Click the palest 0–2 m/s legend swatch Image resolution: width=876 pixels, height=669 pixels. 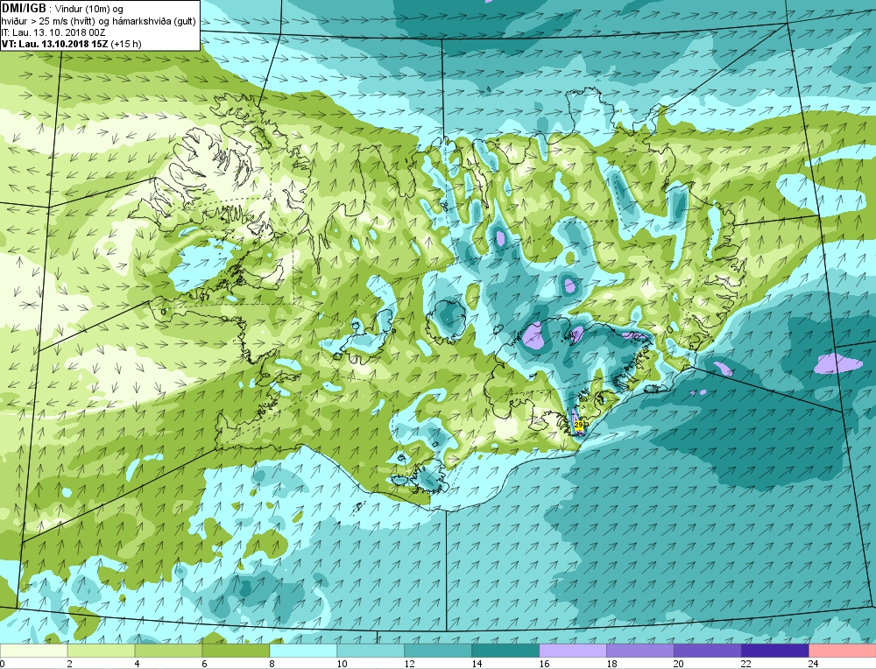[33, 651]
